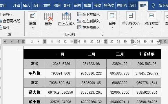Viewport: 168px width, 104px height.
Task: Click the 三月 header cell
Action: (x=120, y=54)
